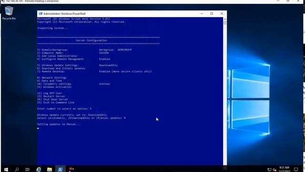Click the "Server Configuration" heading
Image resolution: width=305 pixels, height=172 pixels.
point(91,40)
